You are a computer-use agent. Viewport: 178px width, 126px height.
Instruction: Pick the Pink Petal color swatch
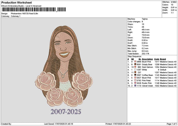pyautogui.click(x=135, y=80)
